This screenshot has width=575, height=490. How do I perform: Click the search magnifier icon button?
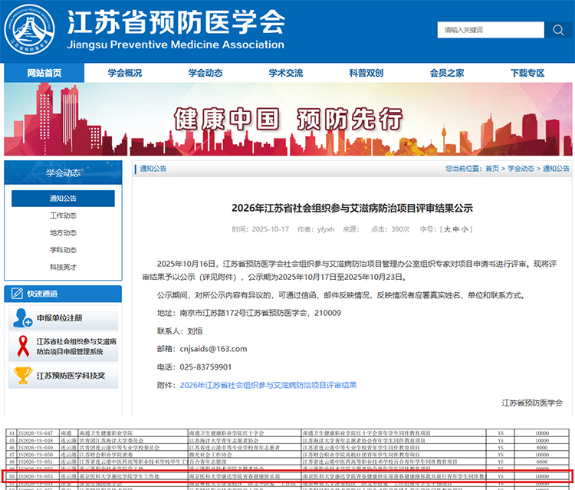pyautogui.click(x=557, y=30)
